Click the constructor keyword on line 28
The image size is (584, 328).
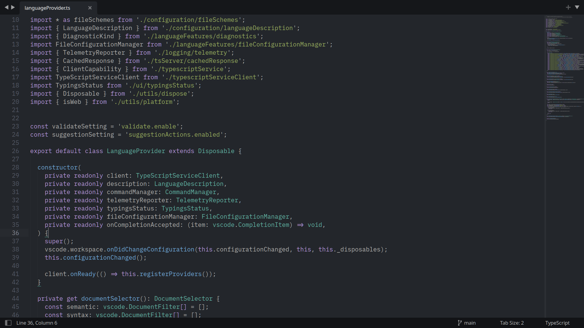point(57,167)
